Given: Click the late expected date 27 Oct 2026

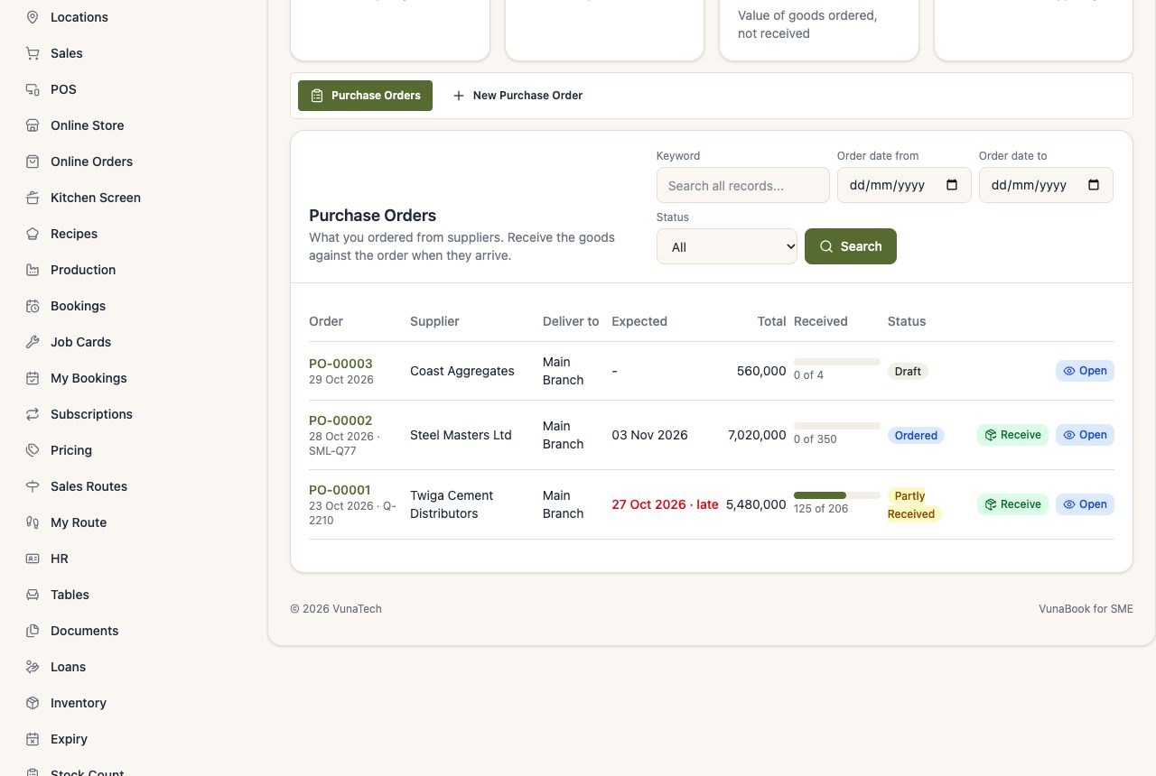Looking at the screenshot, I should (x=665, y=504).
